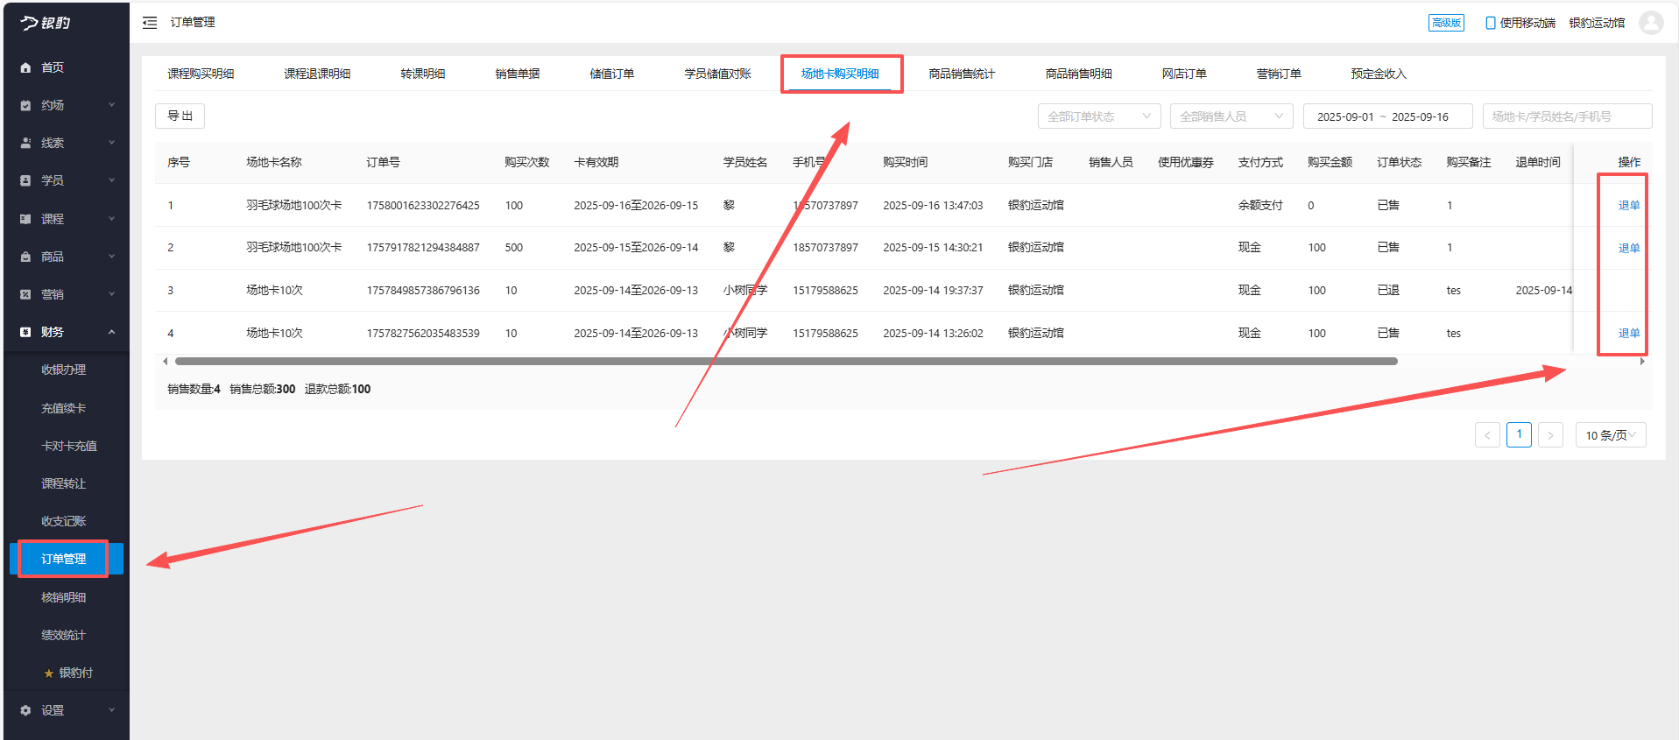Click 退单 for order 1758001623302276425
The height and width of the screenshot is (740, 1679).
[1629, 205]
